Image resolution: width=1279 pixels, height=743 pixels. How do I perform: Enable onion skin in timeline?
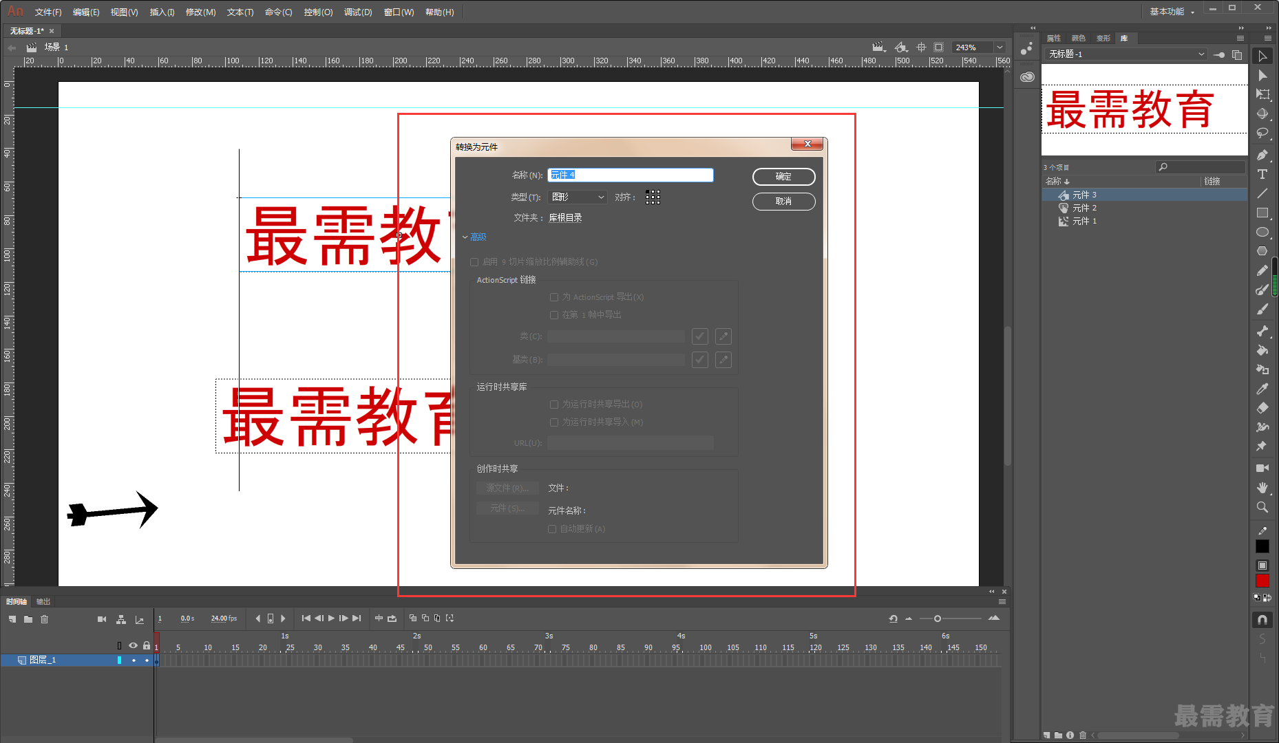pos(413,618)
